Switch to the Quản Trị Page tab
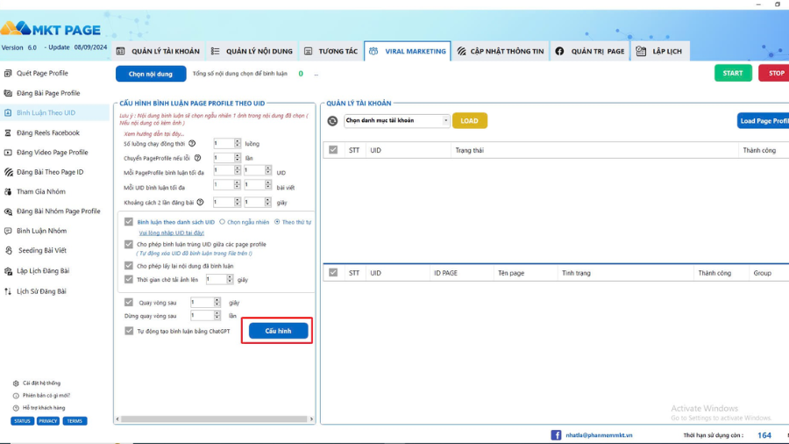789x444 pixels. tap(591, 52)
